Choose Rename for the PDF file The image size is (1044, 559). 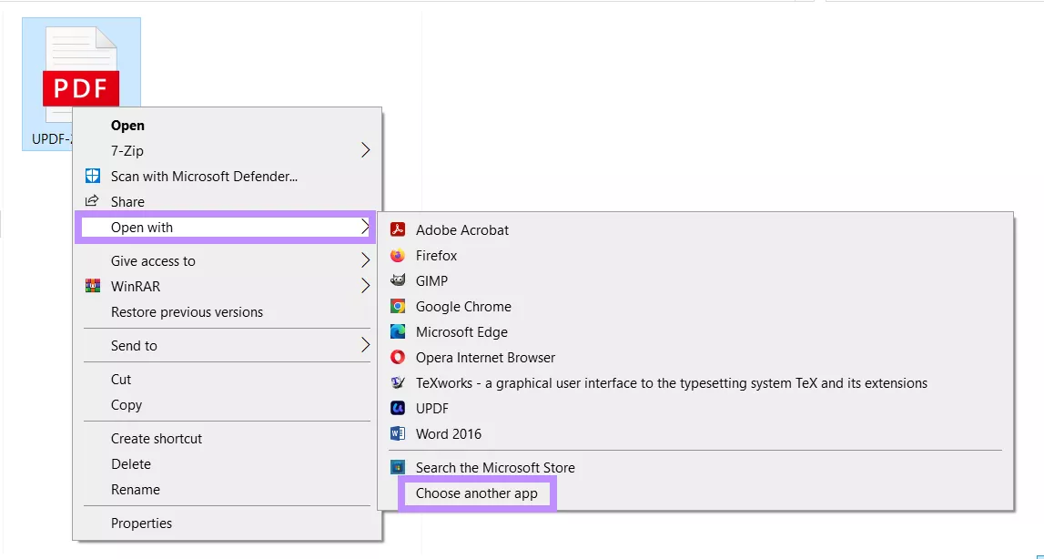pyautogui.click(x=133, y=489)
